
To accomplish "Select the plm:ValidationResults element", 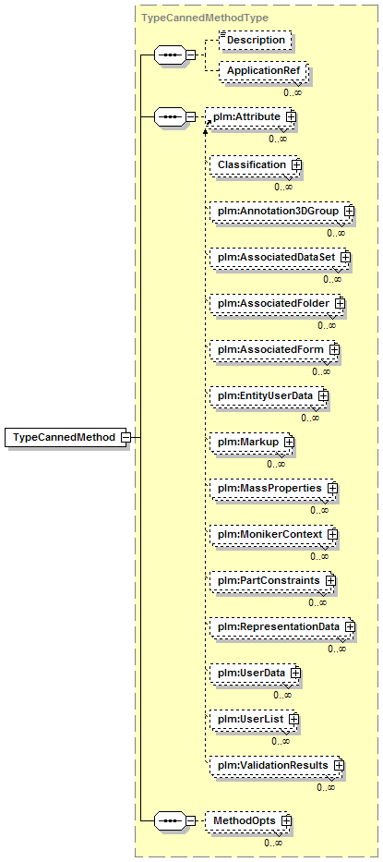I will coord(276,765).
